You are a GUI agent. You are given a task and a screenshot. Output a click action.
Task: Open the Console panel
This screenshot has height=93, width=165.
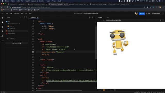click(x=100, y=90)
